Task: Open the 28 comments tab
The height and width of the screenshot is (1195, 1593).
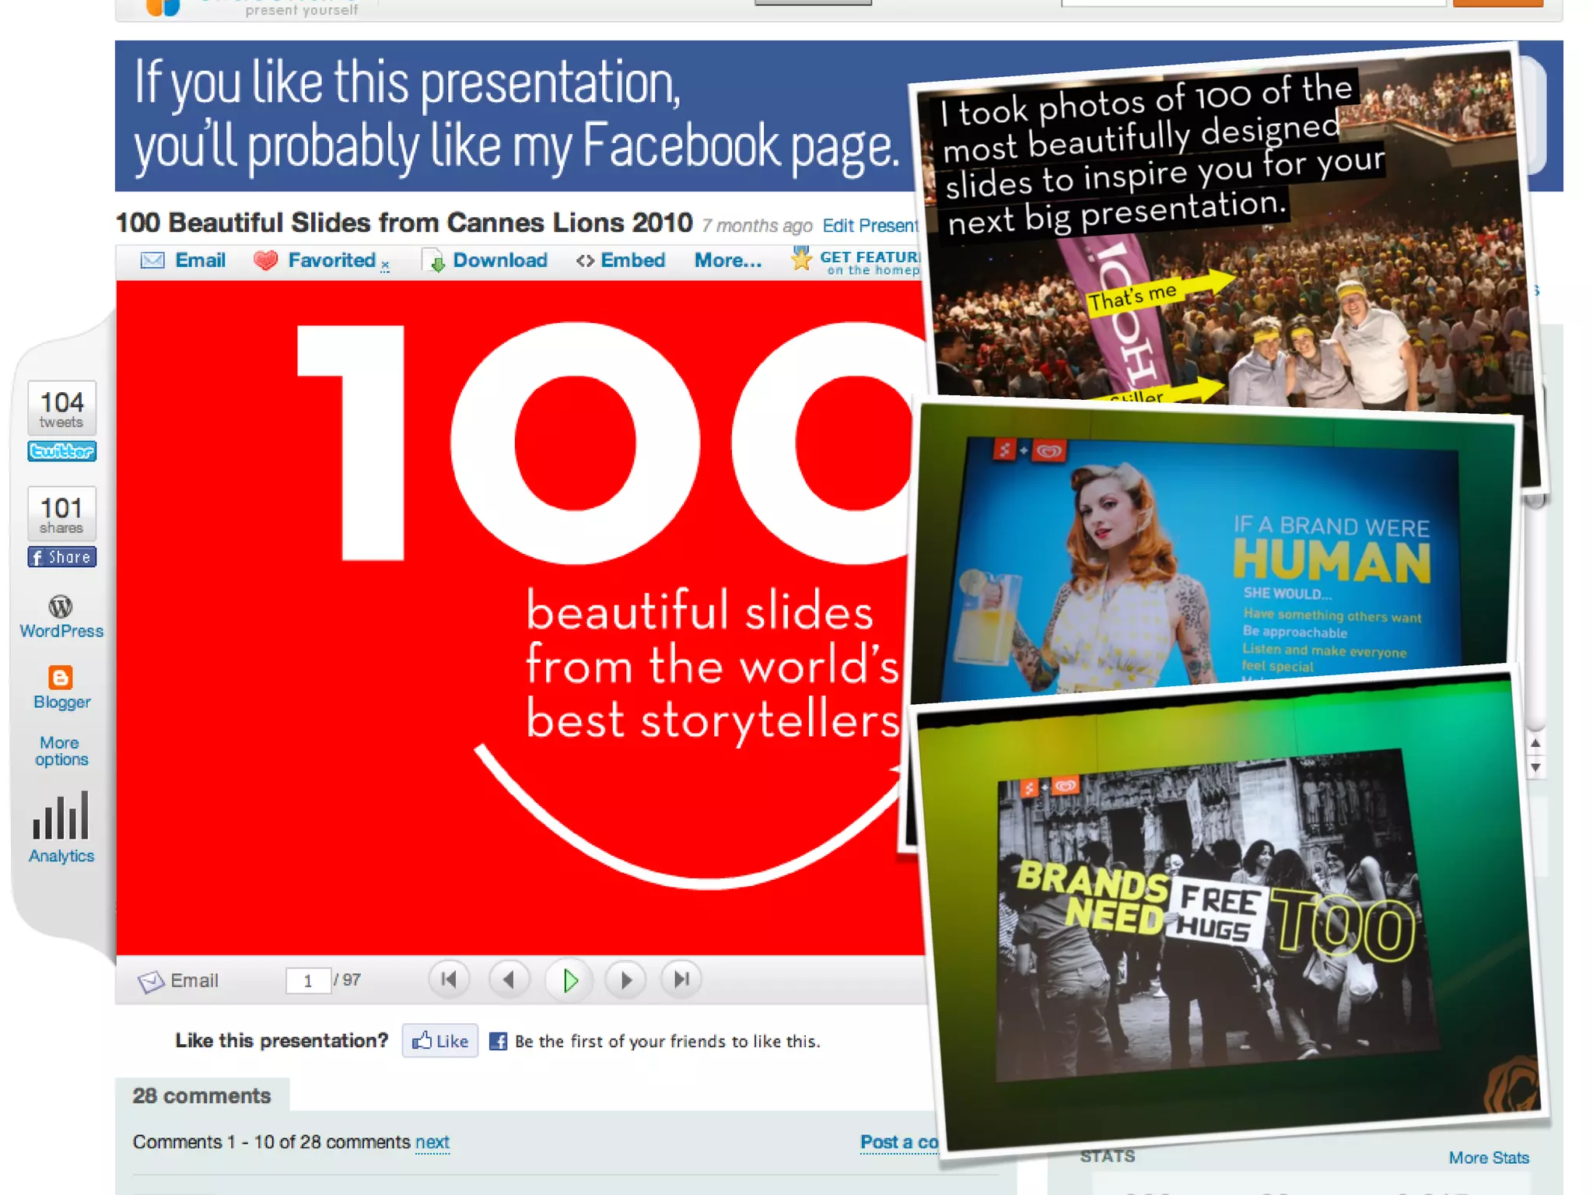Action: [201, 1095]
